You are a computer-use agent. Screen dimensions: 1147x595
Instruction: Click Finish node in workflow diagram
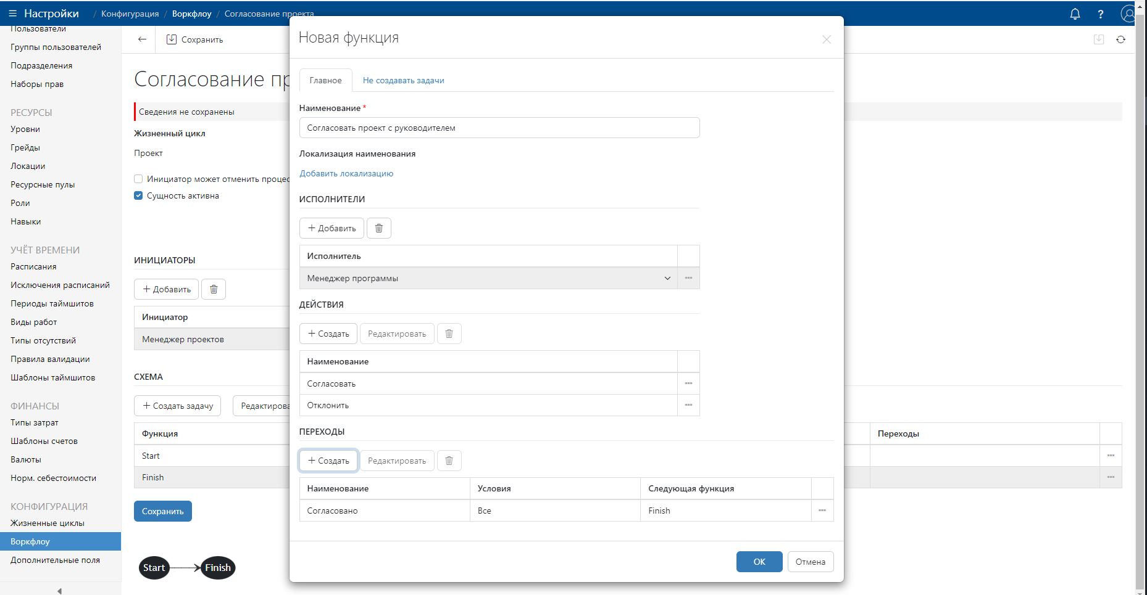[217, 568]
